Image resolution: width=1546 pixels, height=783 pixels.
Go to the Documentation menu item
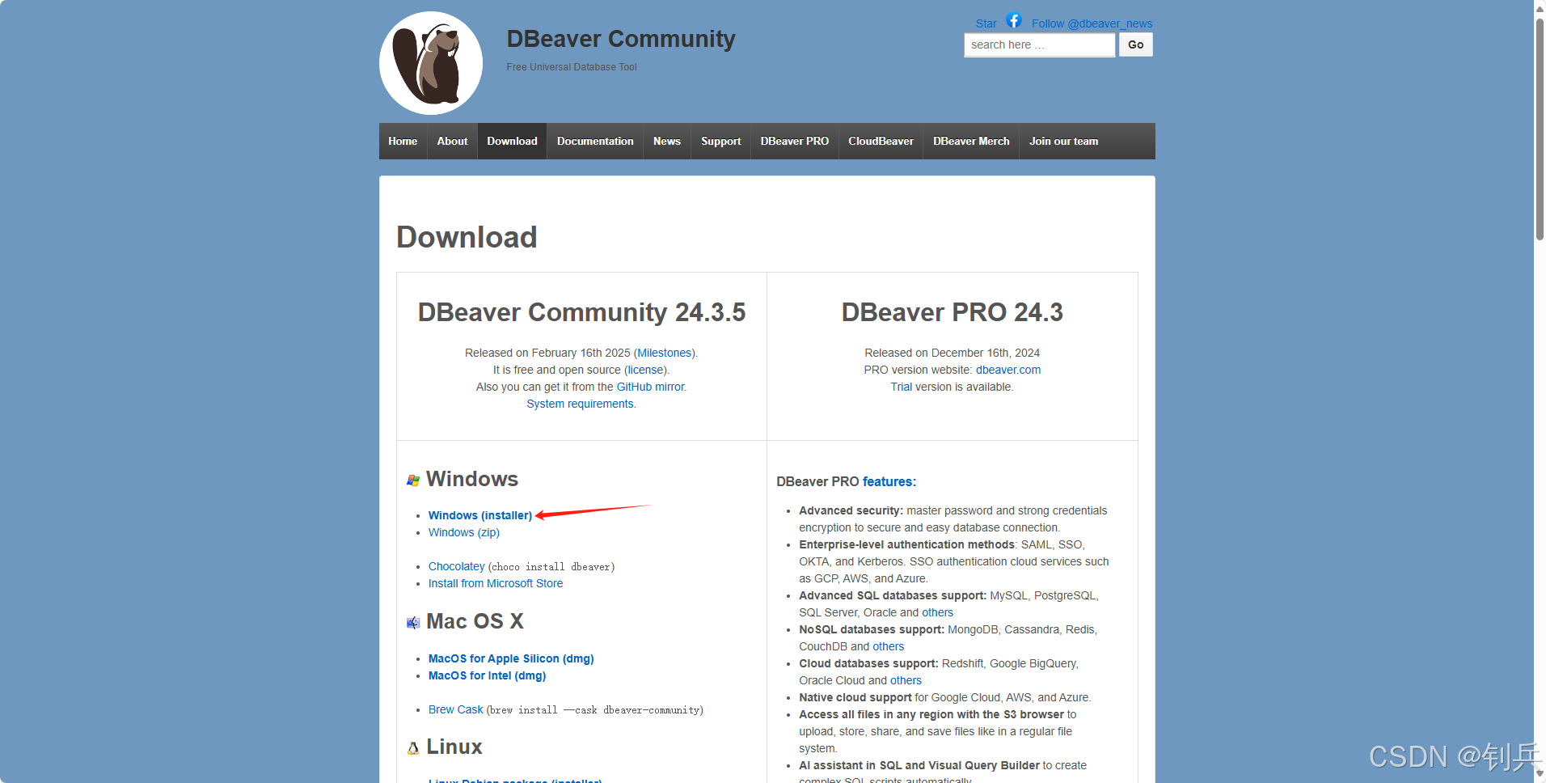595,141
